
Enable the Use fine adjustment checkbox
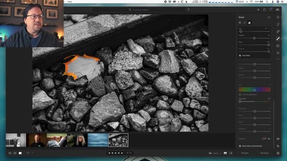point(240,94)
